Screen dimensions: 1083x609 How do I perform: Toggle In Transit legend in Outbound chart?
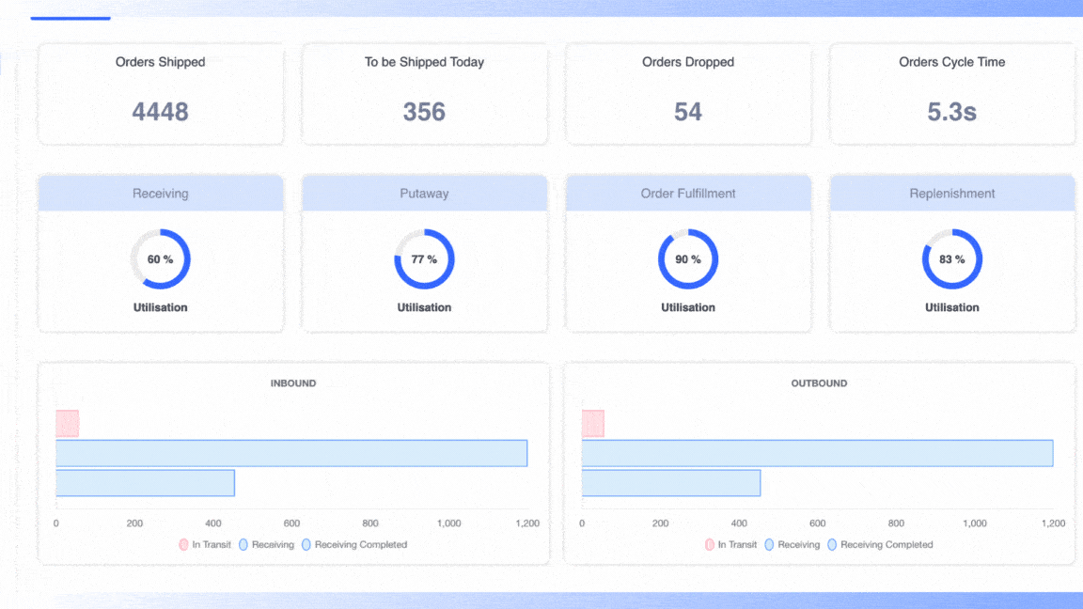710,545
